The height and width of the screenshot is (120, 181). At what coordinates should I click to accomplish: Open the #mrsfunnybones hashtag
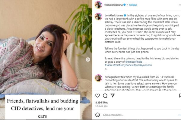coord(123,65)
